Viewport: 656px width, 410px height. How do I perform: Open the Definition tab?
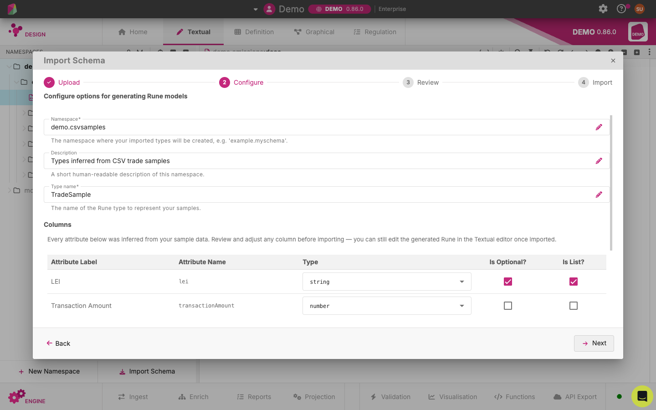[x=254, y=32]
